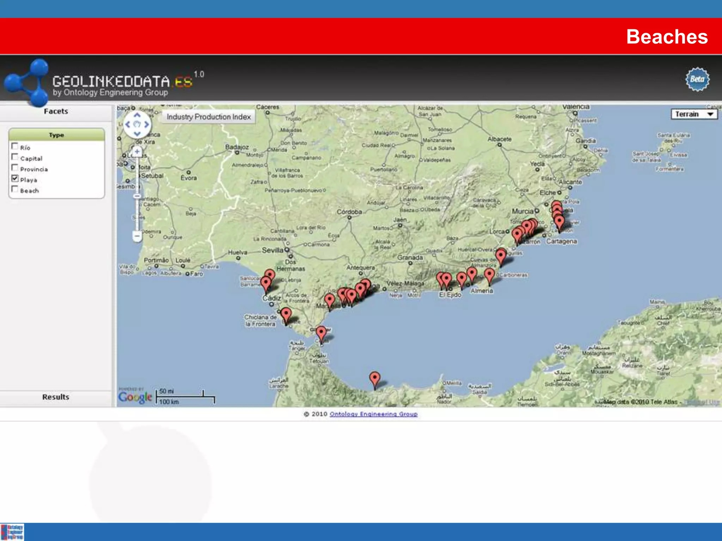The width and height of the screenshot is (722, 541).
Task: Tick the Provincia facet checkbox
Action: [15, 168]
